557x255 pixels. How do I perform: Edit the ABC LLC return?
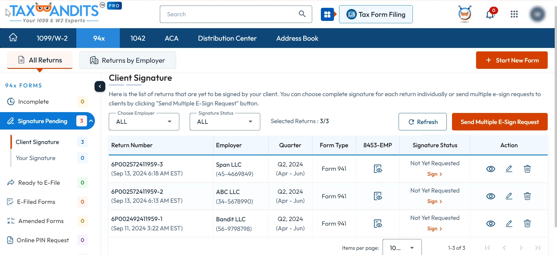click(509, 196)
